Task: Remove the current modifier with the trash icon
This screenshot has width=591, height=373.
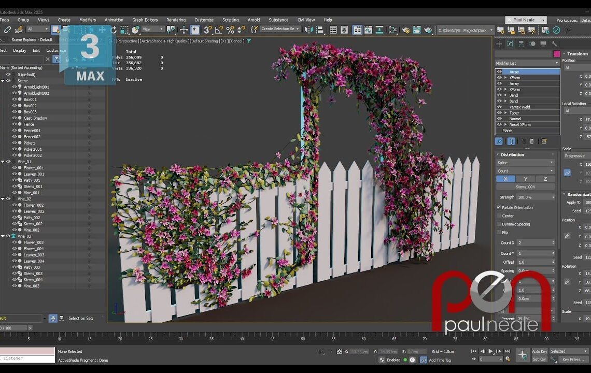Action: click(x=532, y=142)
